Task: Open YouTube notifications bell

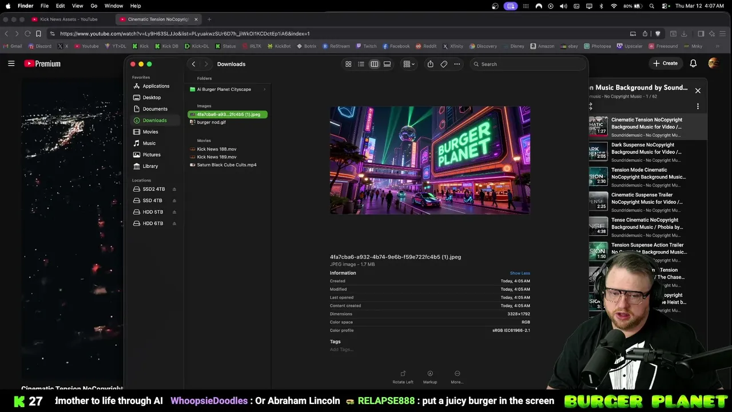Action: pos(693,64)
